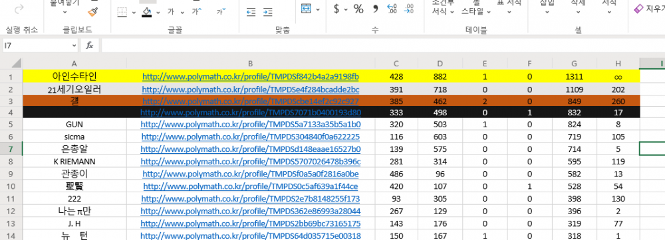The height and width of the screenshot is (240, 665).
Task: Open the cell 서식 dropdown
Action: coord(609,7)
